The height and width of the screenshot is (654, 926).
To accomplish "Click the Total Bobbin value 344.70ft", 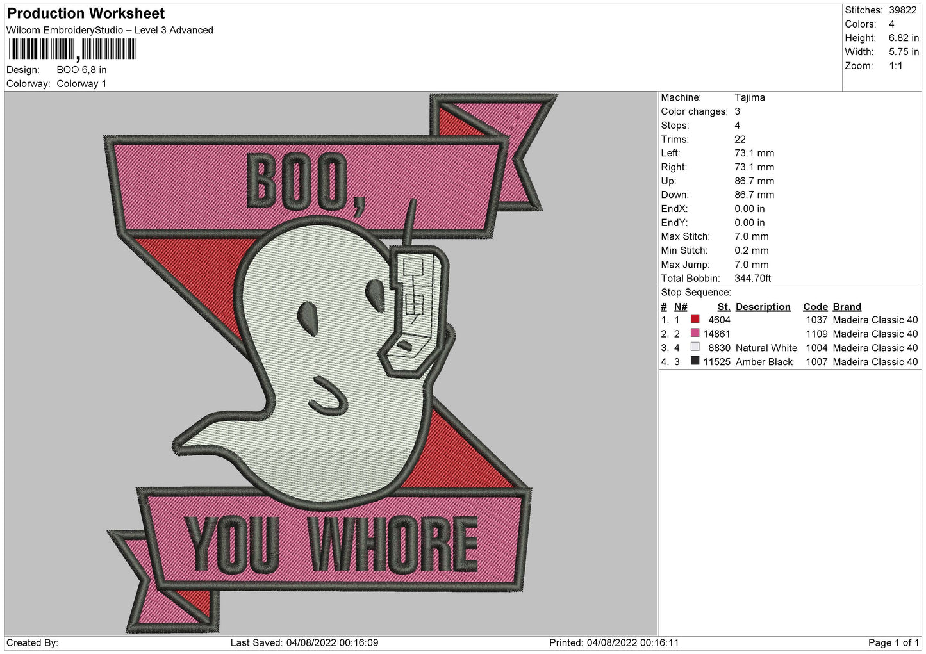I will [753, 279].
